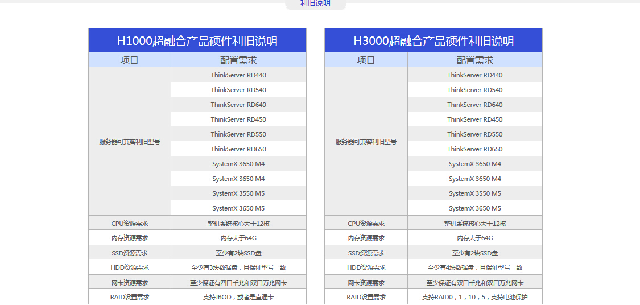This screenshot has width=640, height=305.
Task: Select the 配置需求 header in the H3000 table
Action: pyautogui.click(x=474, y=60)
